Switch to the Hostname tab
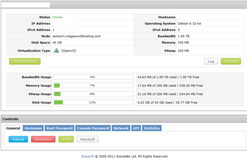This screenshot has height=159, width=247. (x=33, y=128)
